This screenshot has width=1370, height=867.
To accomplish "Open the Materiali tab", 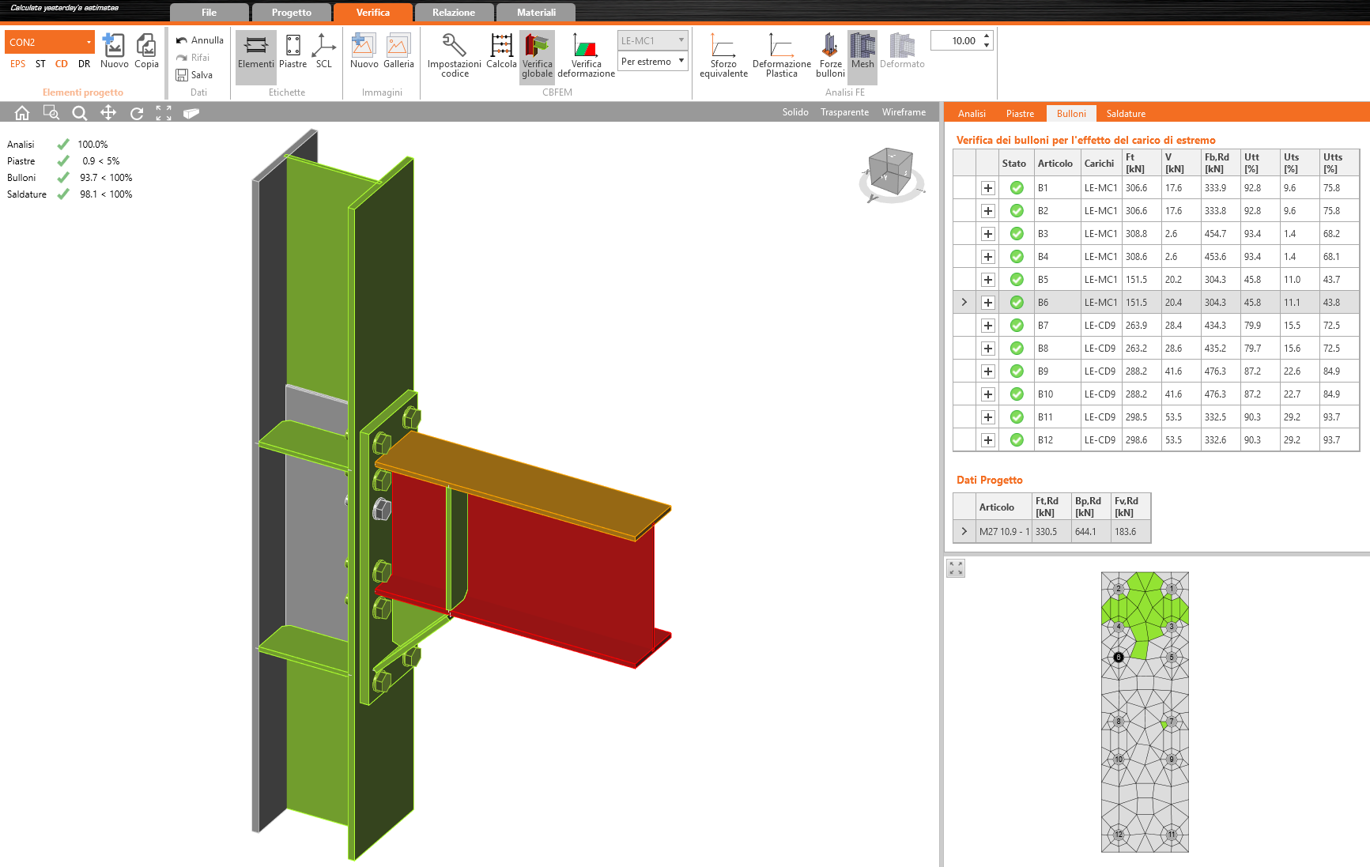I will click(536, 13).
